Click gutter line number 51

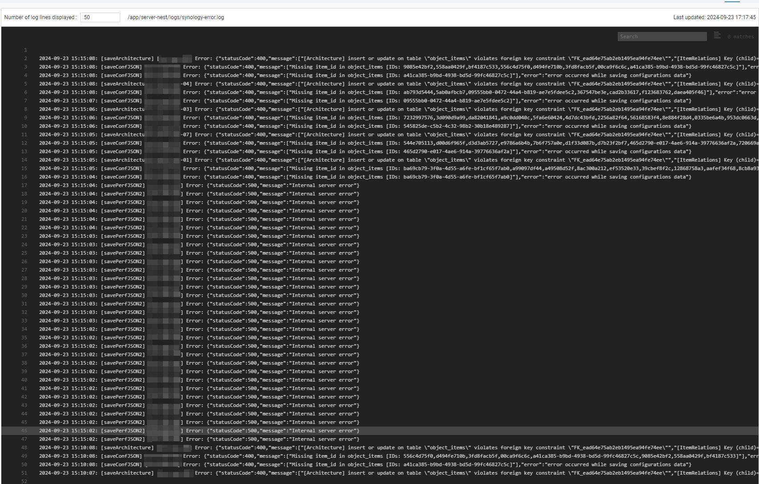(x=24, y=473)
